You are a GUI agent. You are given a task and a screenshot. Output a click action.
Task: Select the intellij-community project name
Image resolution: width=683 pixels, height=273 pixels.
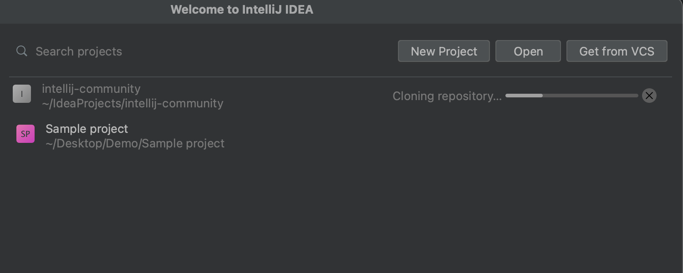[91, 89]
